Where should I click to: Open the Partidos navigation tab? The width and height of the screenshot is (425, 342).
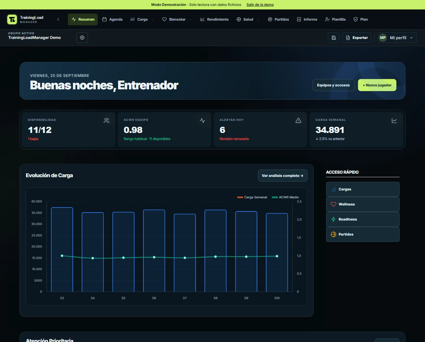[x=278, y=19]
